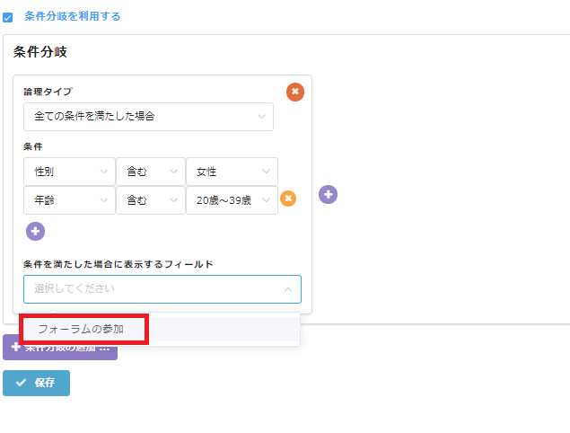Open the 年齢 field dropdown
Viewport: 570px width, 433px height.
(69, 199)
